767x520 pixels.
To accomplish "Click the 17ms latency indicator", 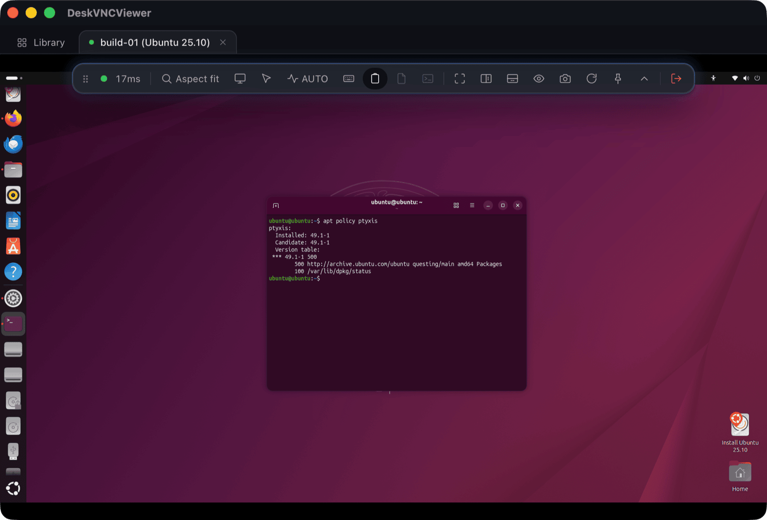I will [x=120, y=79].
